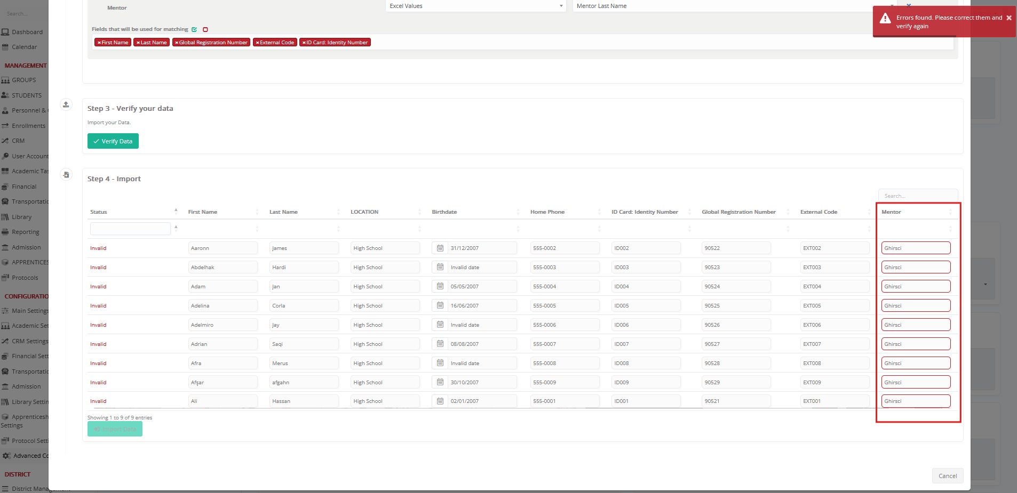Click the table Search input field
Viewport: 1017px width, 493px height.
(x=917, y=196)
